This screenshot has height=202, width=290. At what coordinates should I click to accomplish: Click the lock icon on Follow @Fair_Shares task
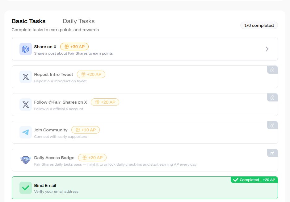[272, 97]
